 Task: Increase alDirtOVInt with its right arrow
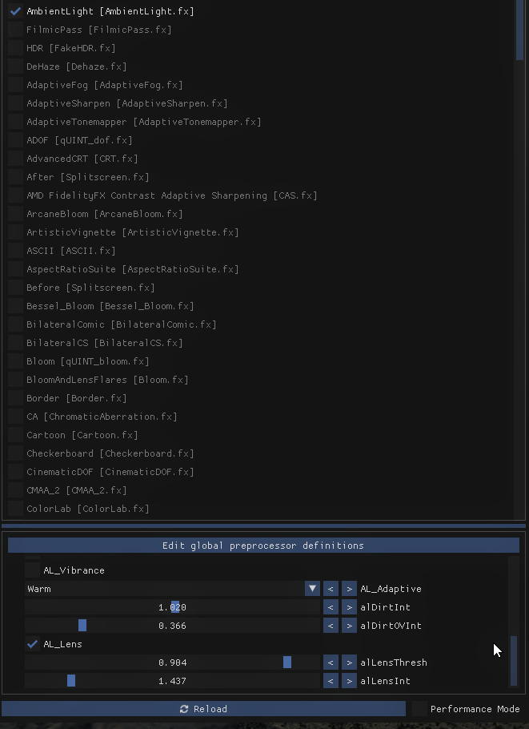349,626
